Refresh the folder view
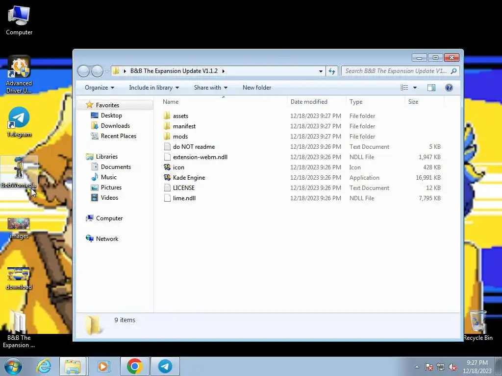Viewport: 502px width, 376px height. point(332,71)
